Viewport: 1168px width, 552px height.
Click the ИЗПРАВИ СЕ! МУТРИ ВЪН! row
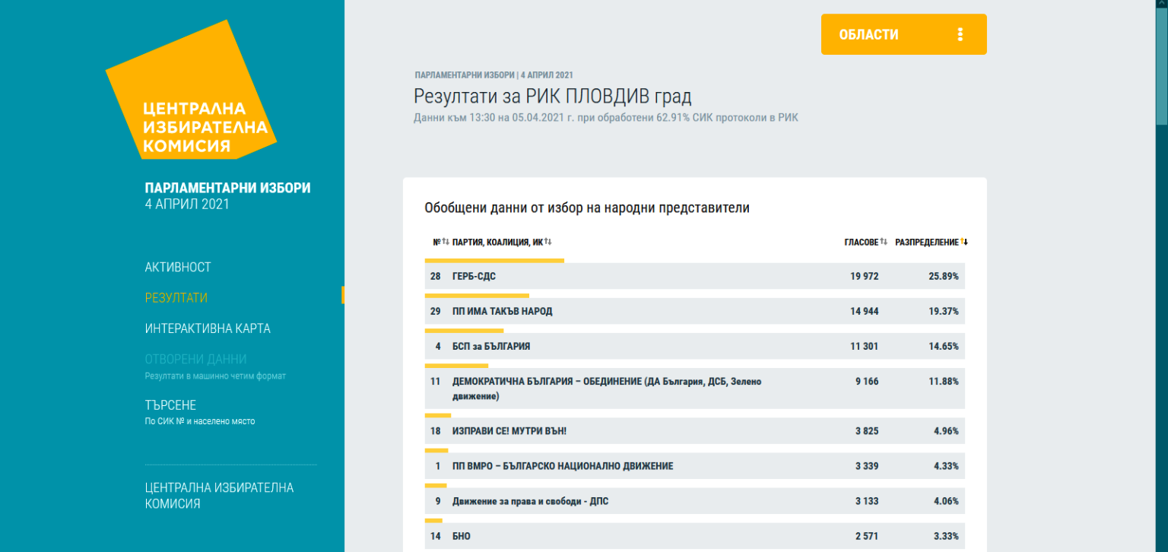tap(695, 431)
